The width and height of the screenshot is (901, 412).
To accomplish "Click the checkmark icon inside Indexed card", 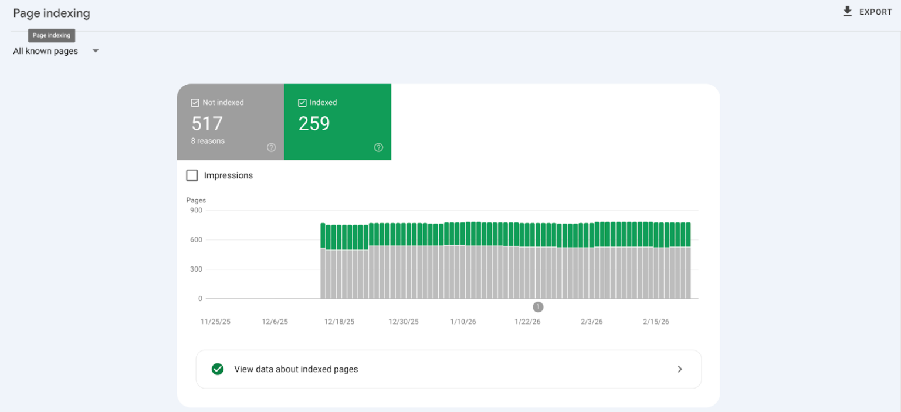I will coord(302,102).
